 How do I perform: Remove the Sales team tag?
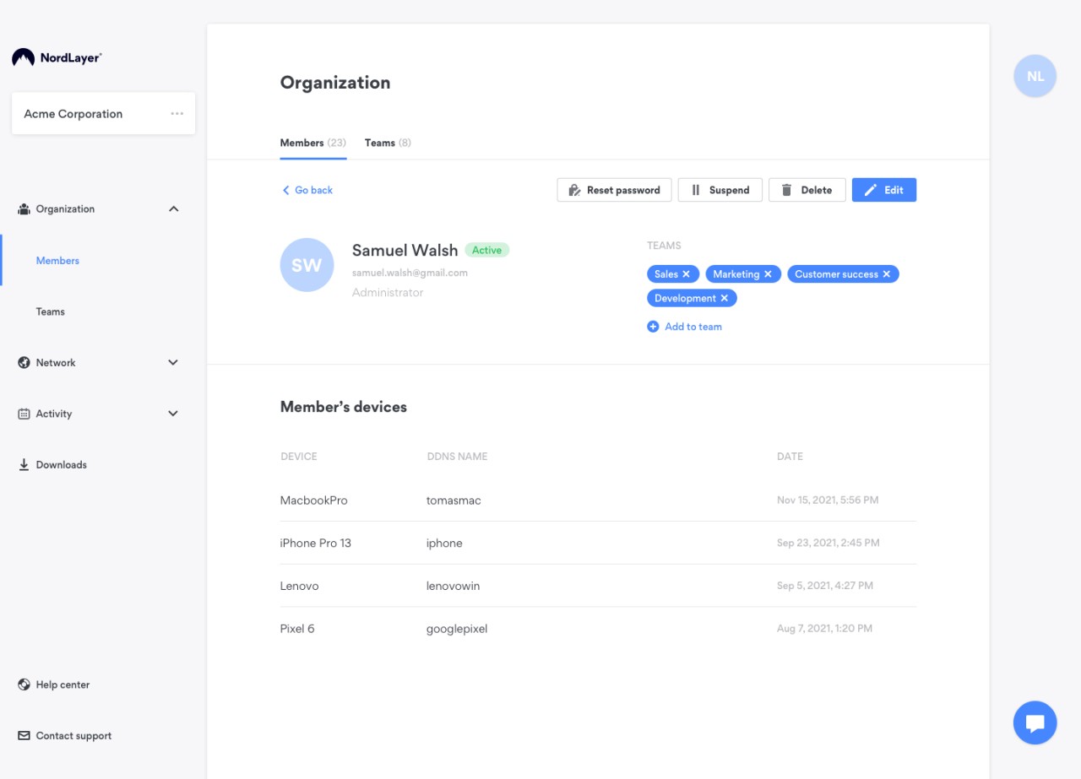687,274
